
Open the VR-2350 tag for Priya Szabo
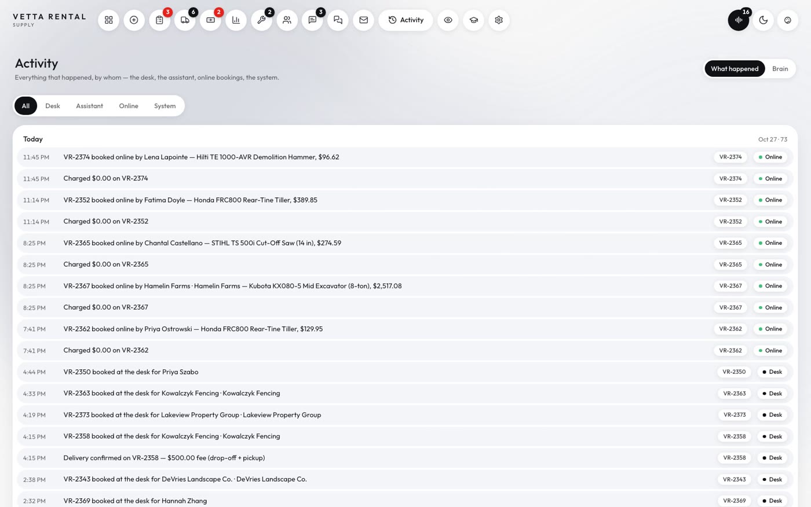click(x=734, y=372)
